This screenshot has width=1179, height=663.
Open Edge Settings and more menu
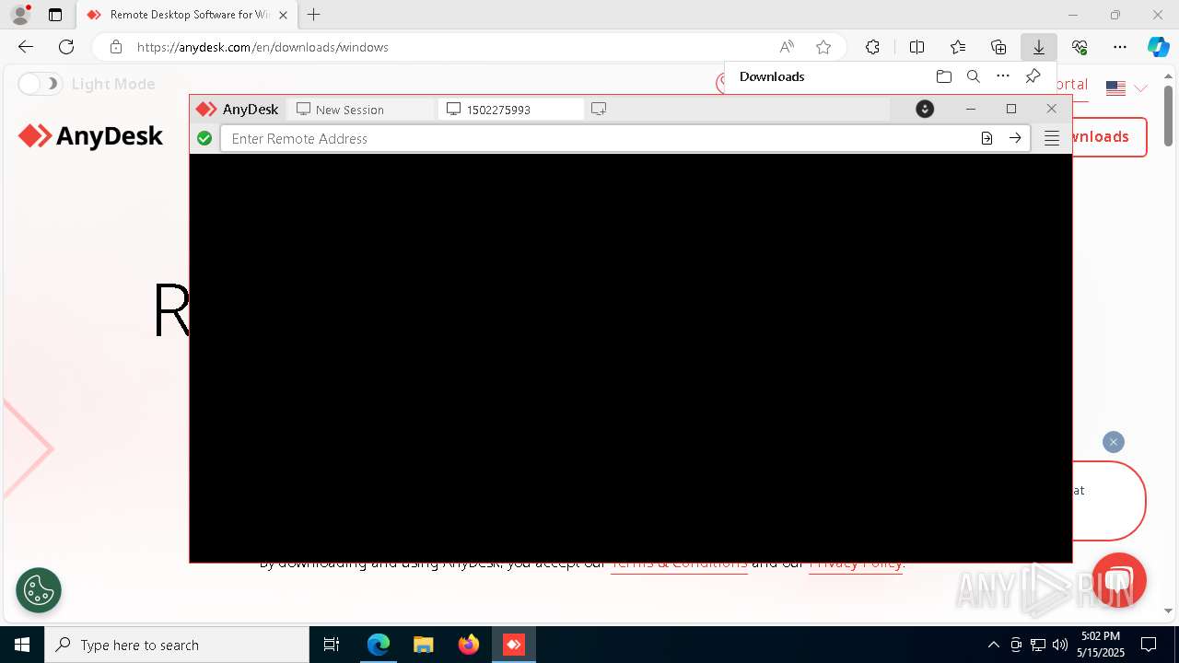pyautogui.click(x=1119, y=47)
